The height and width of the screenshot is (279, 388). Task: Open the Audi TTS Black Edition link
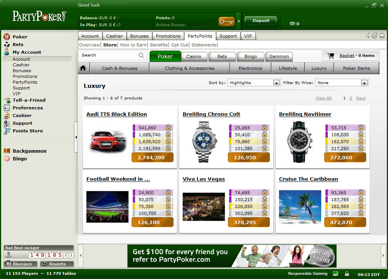pos(117,114)
